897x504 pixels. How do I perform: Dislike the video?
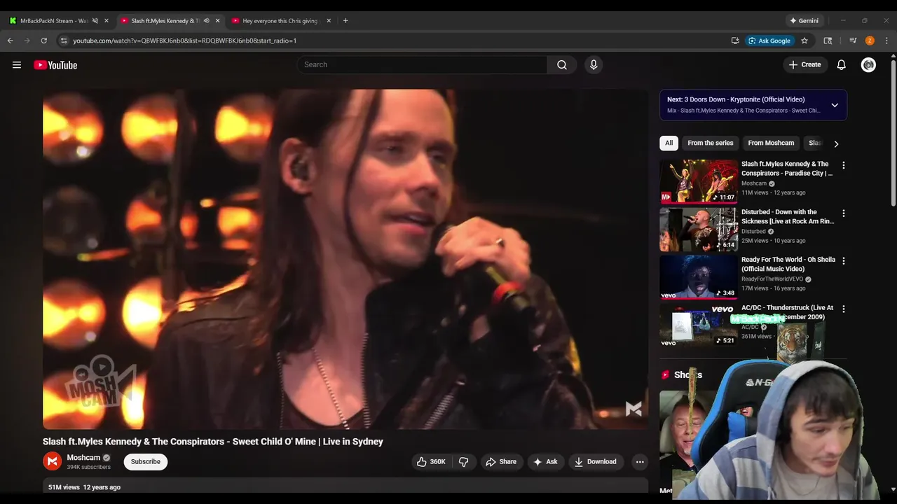point(463,461)
